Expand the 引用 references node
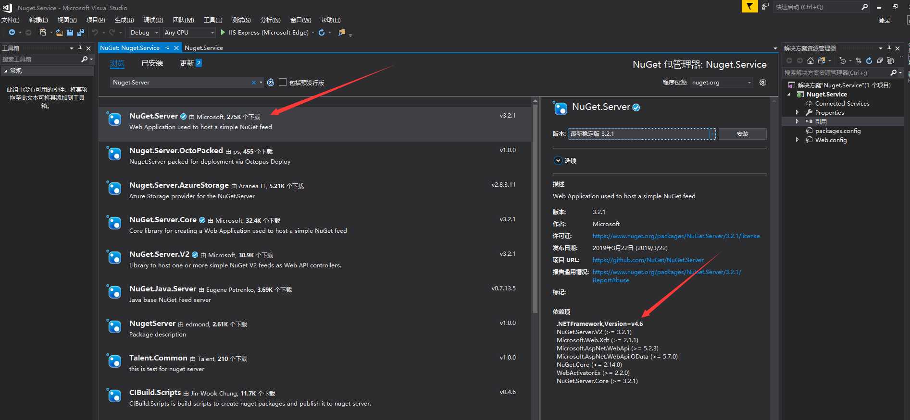910x420 pixels. pyautogui.click(x=797, y=121)
